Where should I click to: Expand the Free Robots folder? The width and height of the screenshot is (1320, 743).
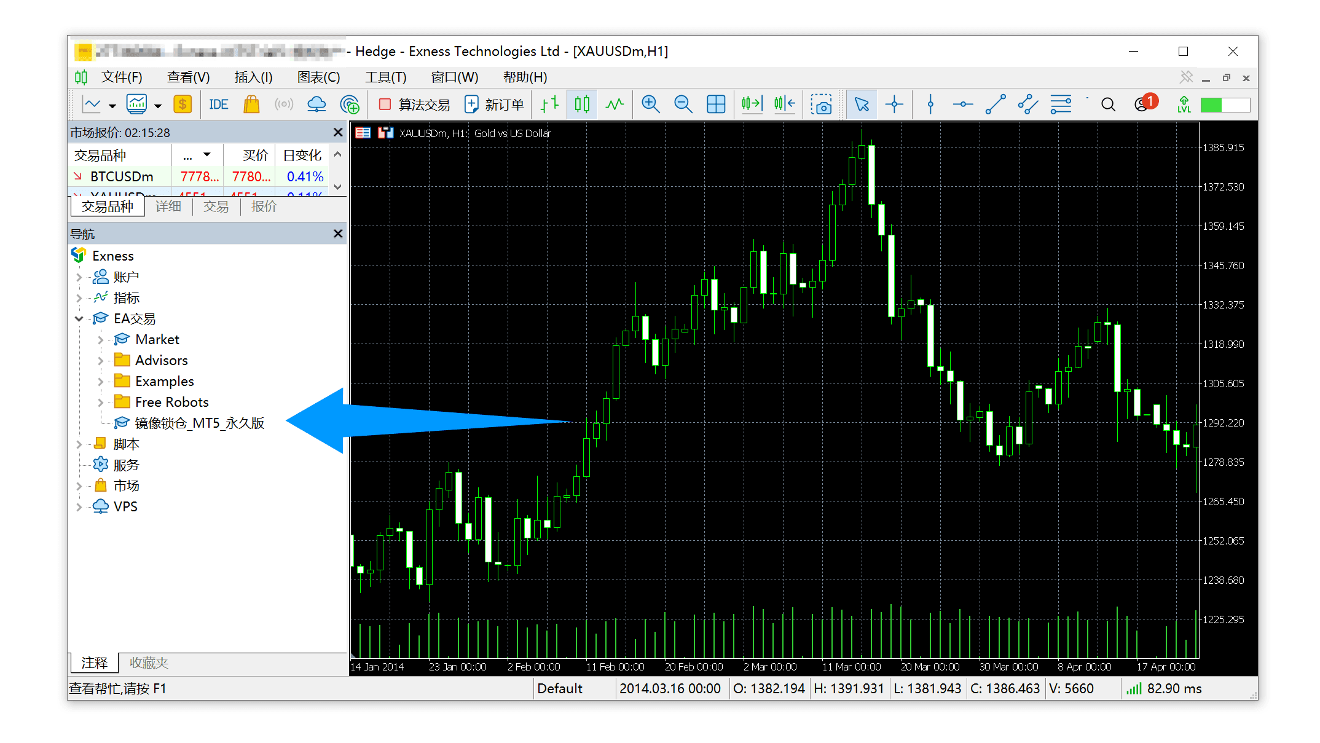pyautogui.click(x=100, y=402)
